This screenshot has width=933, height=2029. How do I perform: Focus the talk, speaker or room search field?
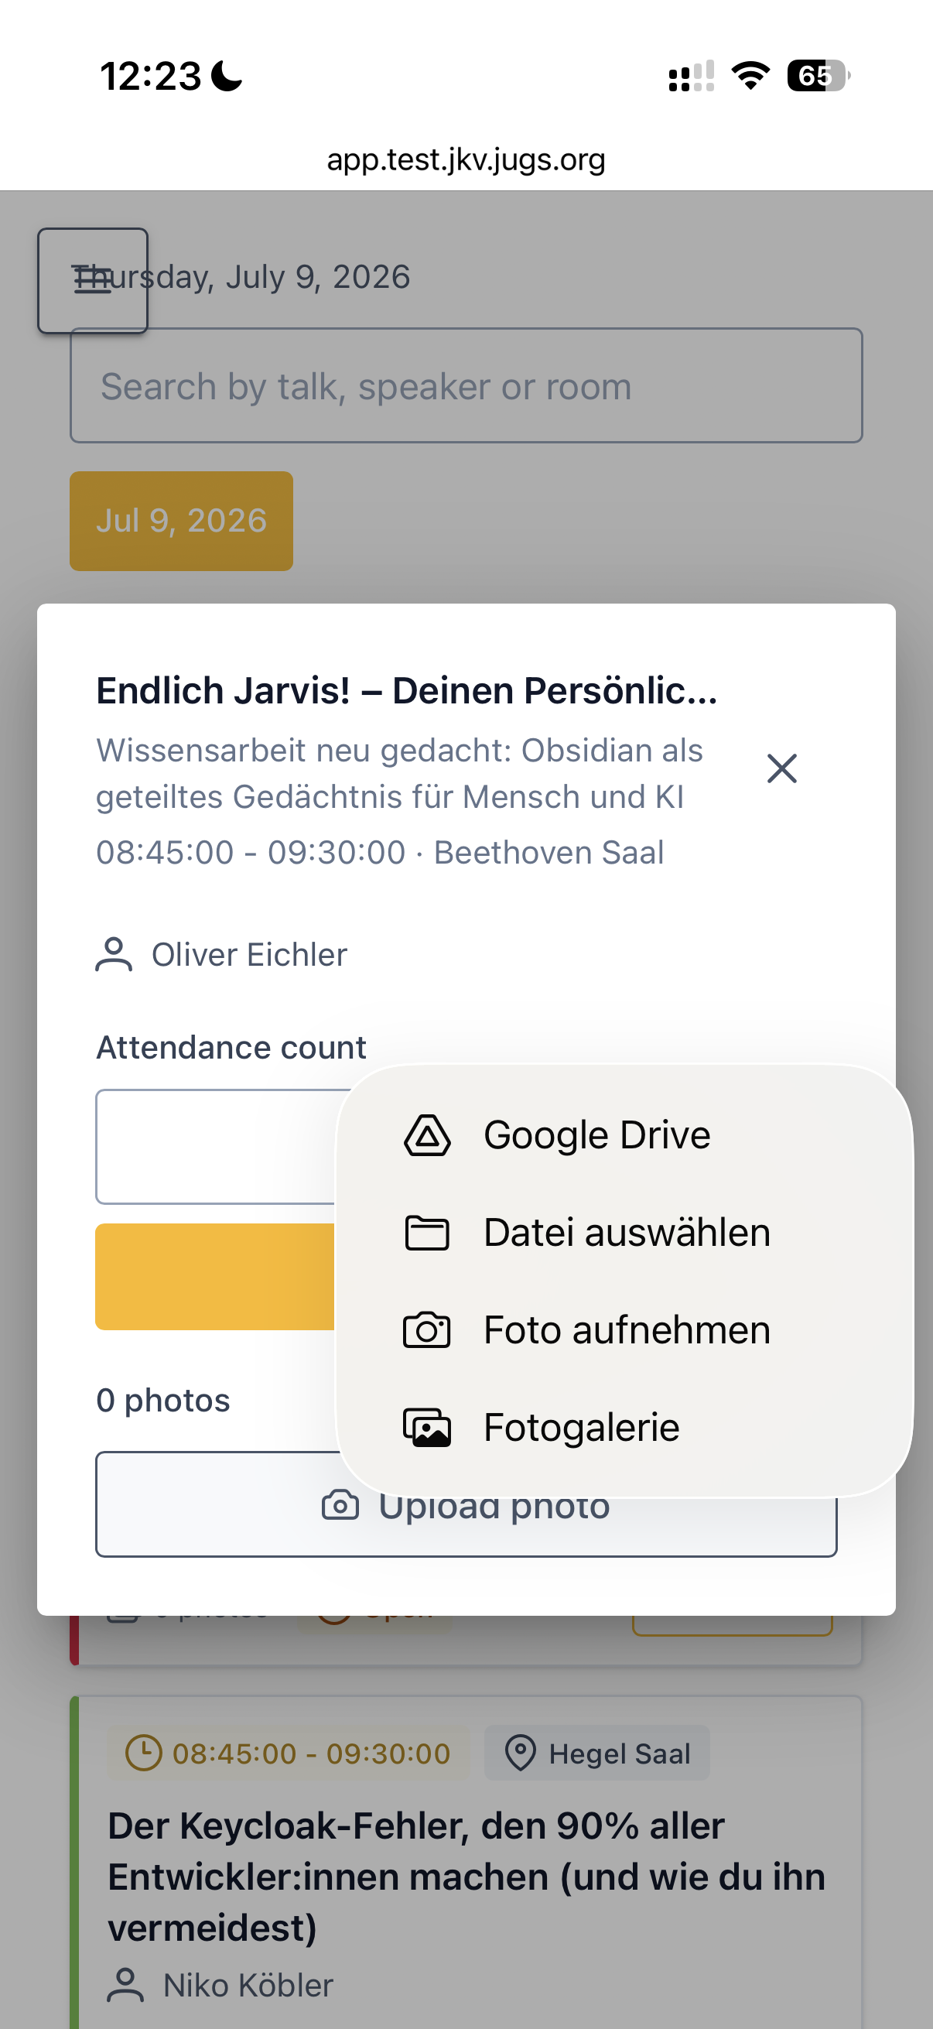[x=466, y=386]
